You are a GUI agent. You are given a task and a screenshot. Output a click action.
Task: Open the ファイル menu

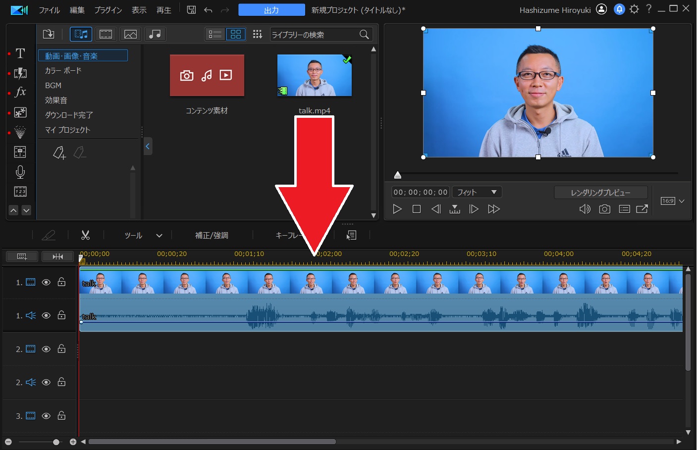click(x=50, y=10)
